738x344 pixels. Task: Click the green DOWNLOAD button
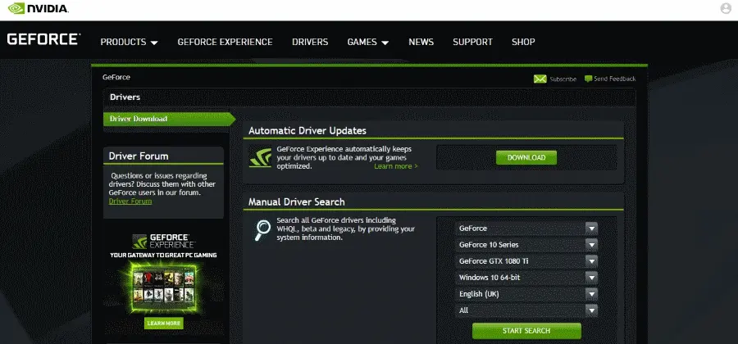(526, 158)
